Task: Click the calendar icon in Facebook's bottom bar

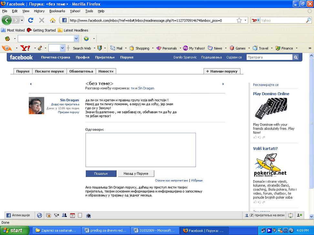Action: pyautogui.click(x=73, y=215)
